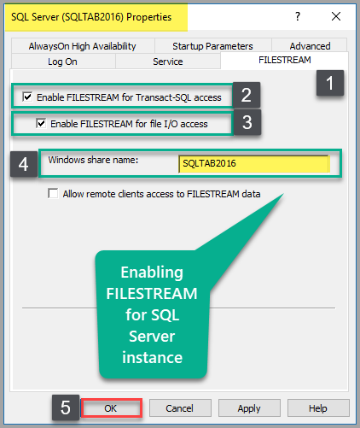The image size is (360, 428).
Task: Enable Allow remote clients access to FILESTREAM data
Action: tap(53, 193)
